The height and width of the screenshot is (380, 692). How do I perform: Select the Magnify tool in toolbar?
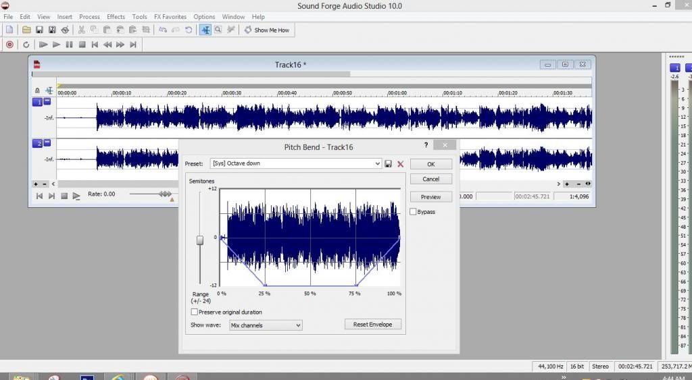click(x=218, y=30)
